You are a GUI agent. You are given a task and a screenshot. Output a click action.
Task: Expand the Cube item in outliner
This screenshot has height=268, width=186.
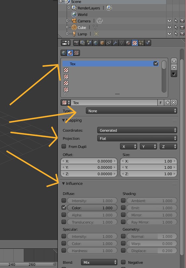(67, 27)
